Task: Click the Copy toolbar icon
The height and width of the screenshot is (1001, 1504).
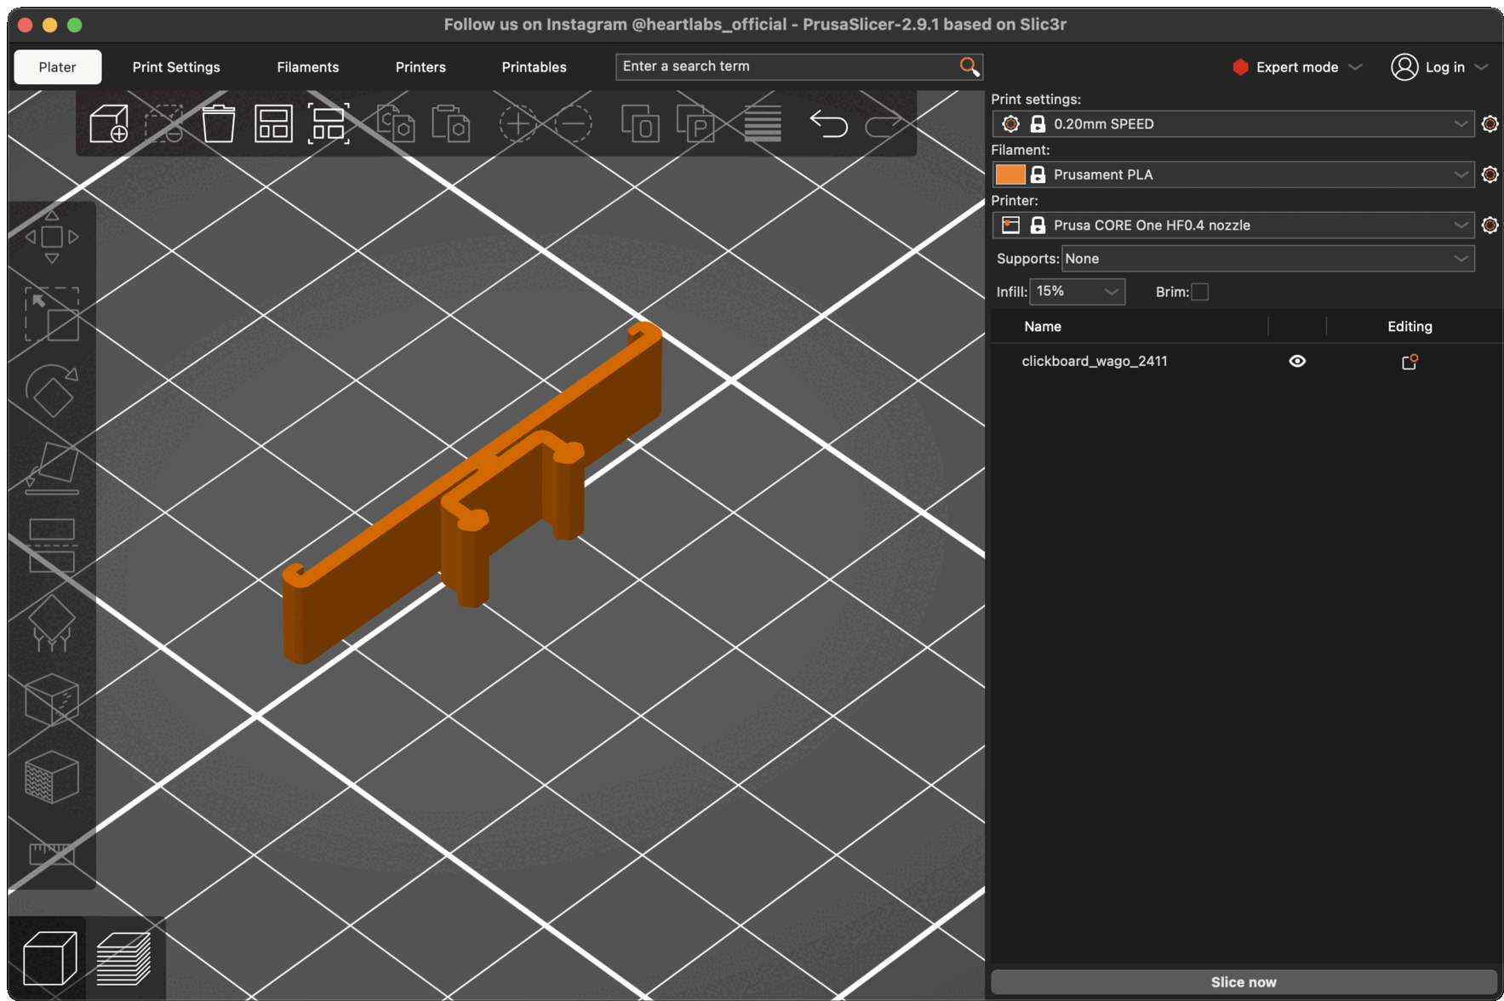Action: click(396, 124)
